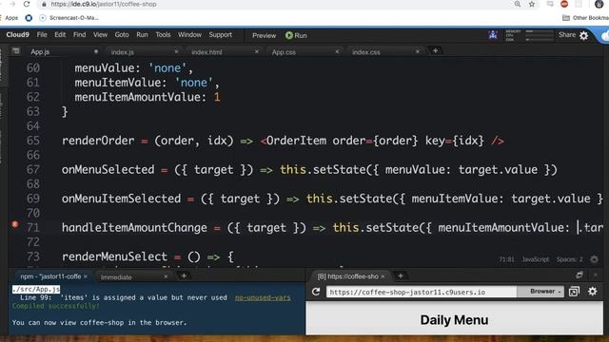Screen dimensions: 609x342
Task: Change Spaces: 2 indentation setting
Action: tap(569, 259)
